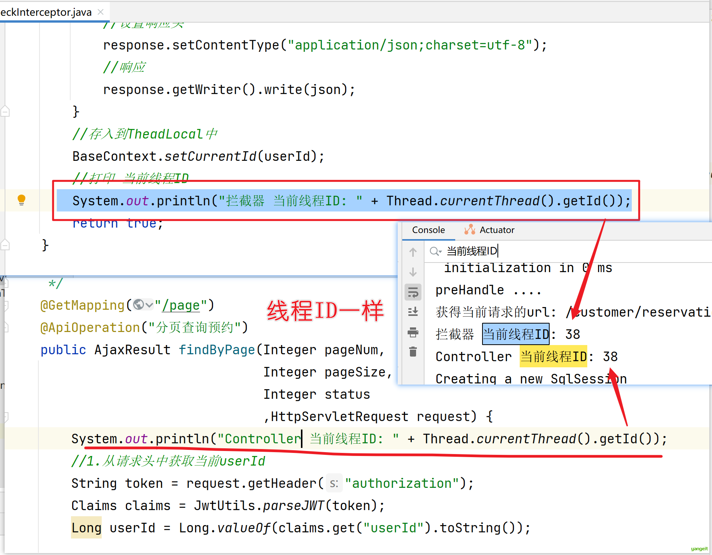712x555 pixels.
Task: Click the initialization in 0 ms console line
Action: pos(528,268)
